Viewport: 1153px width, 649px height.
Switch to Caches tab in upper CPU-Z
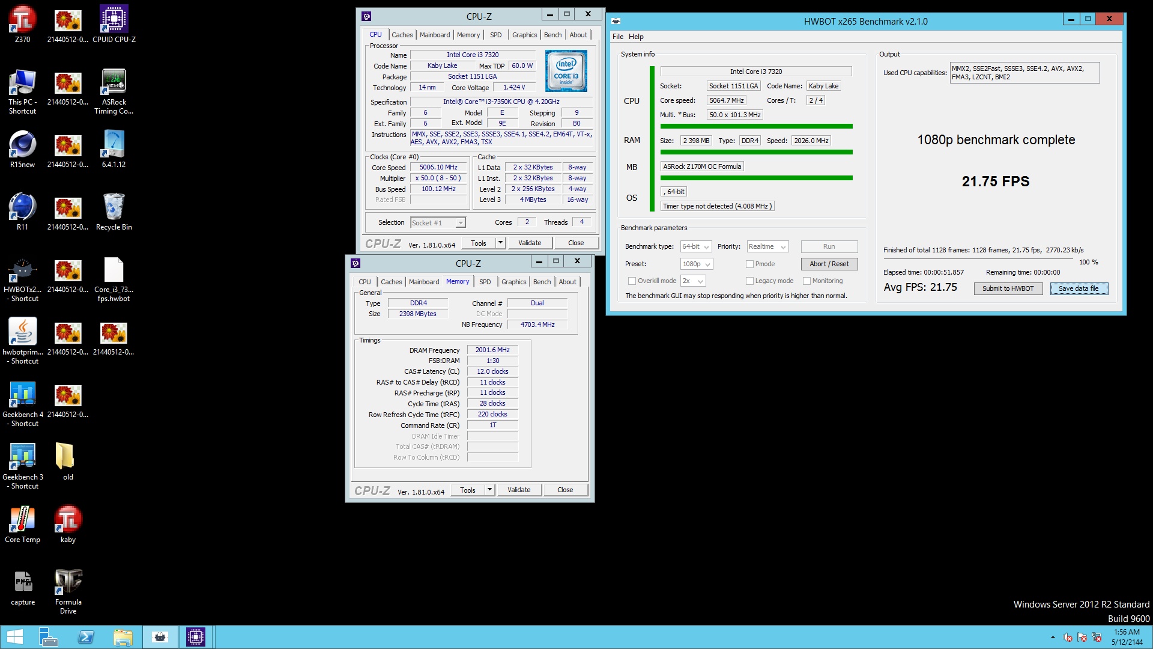(x=402, y=35)
